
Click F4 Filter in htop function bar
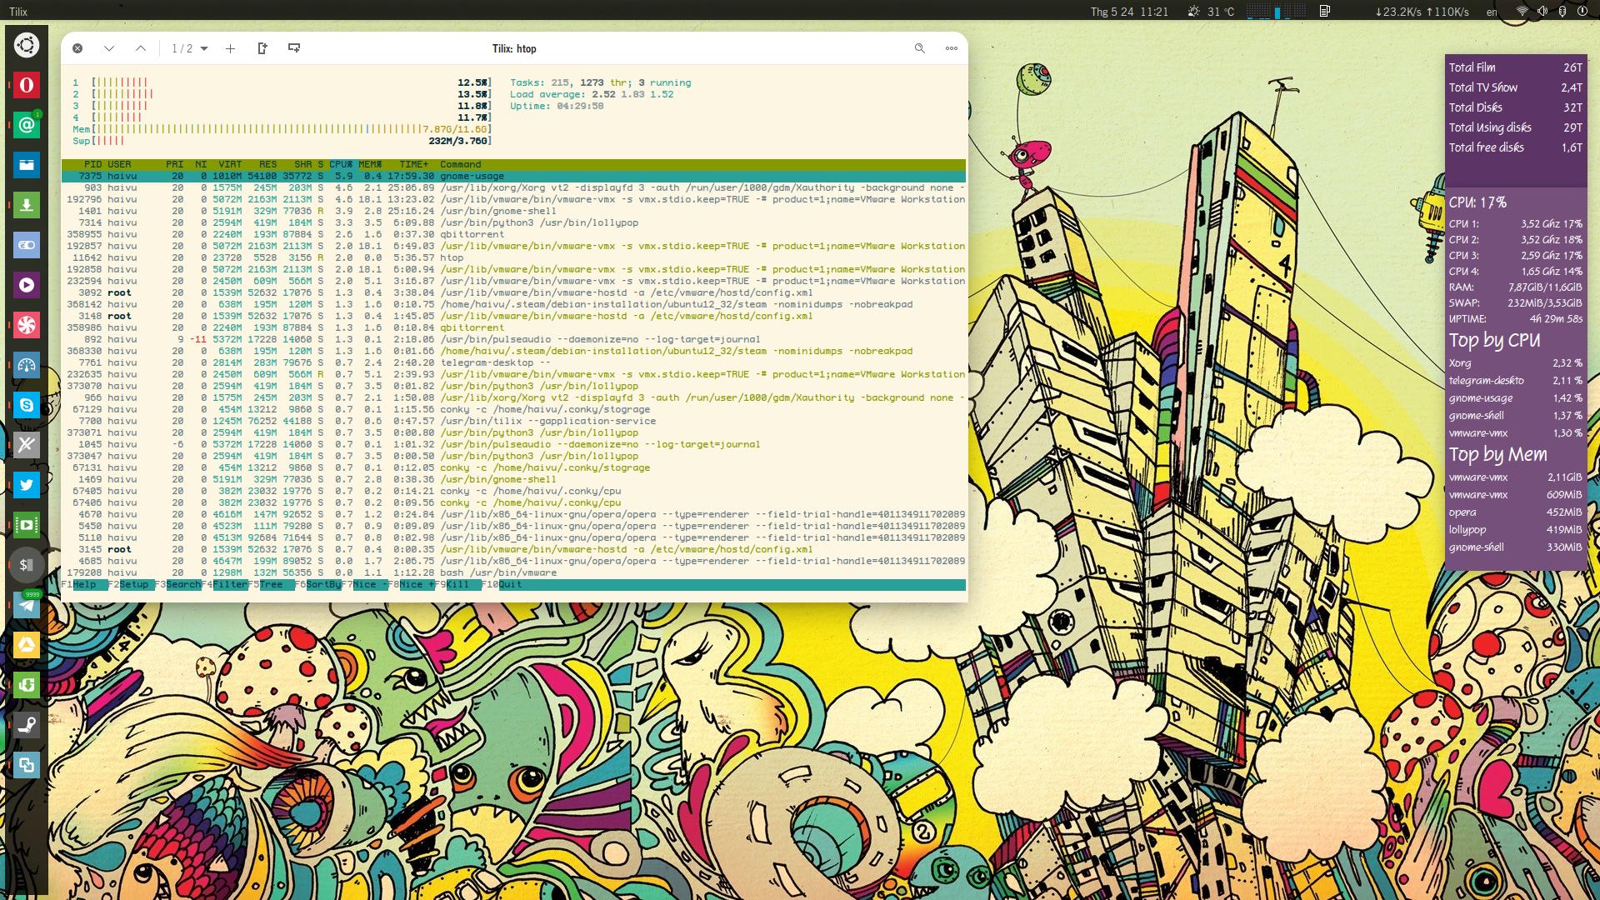click(225, 585)
